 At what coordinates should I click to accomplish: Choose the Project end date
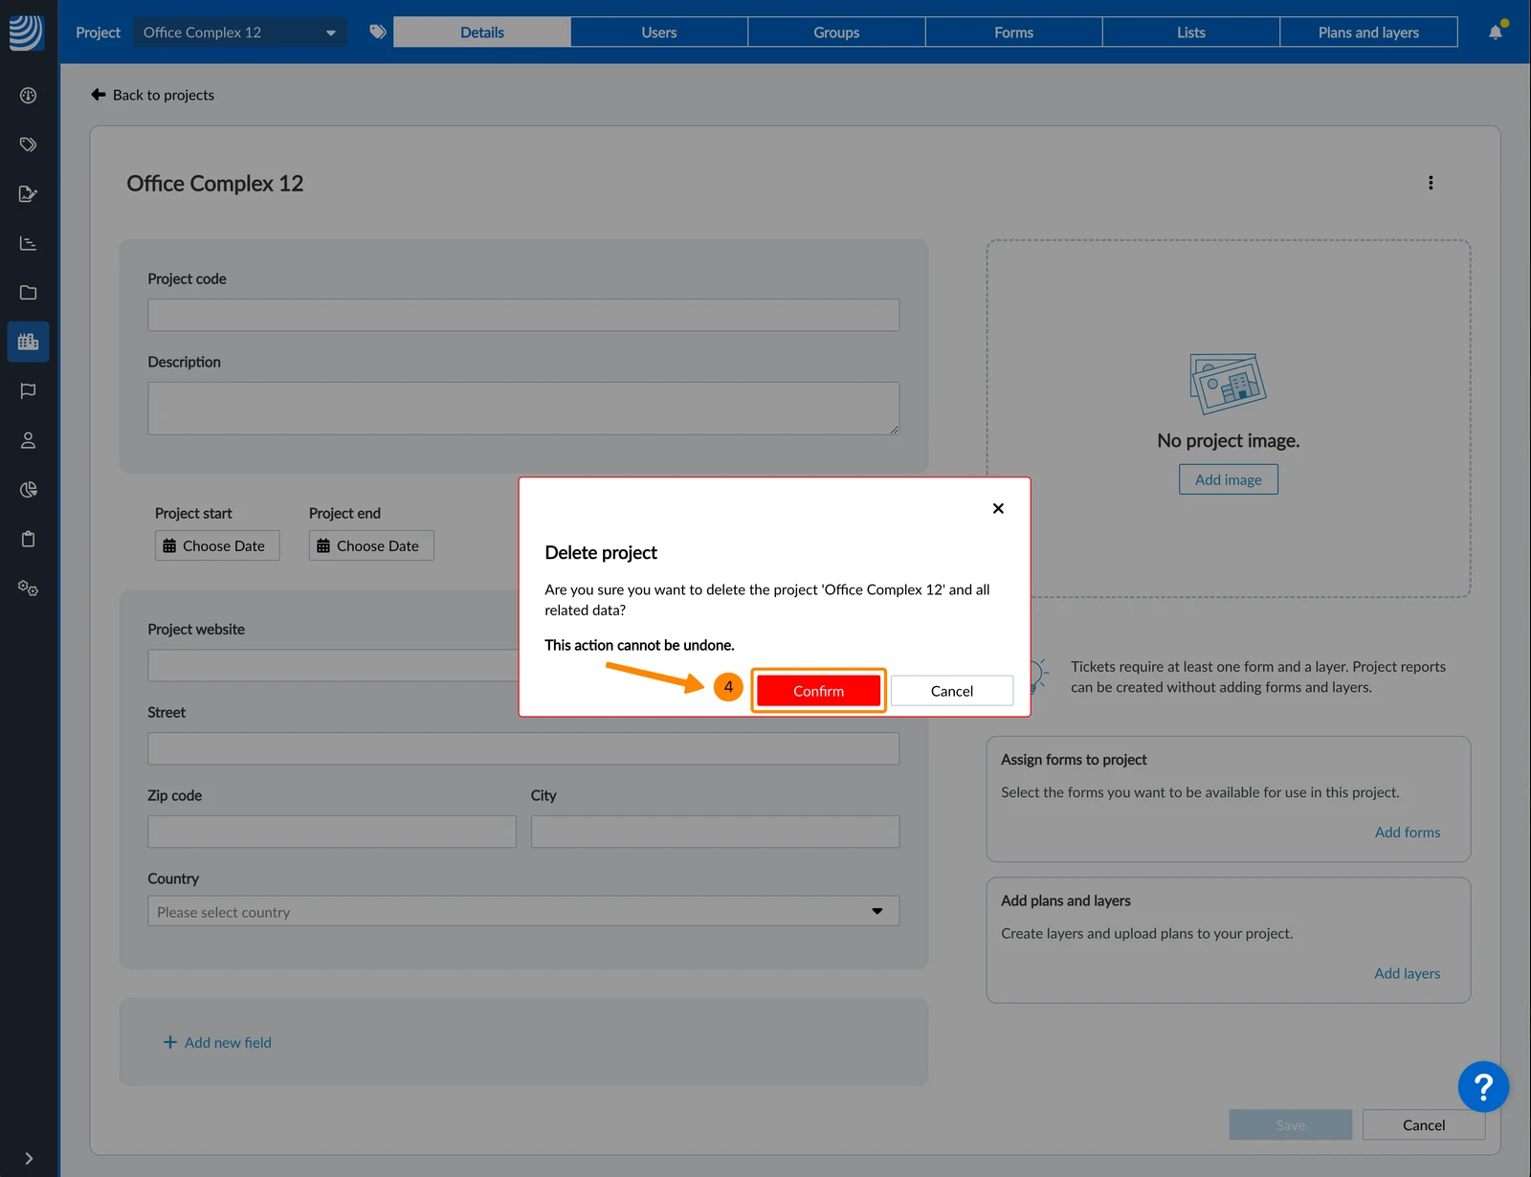click(x=371, y=545)
